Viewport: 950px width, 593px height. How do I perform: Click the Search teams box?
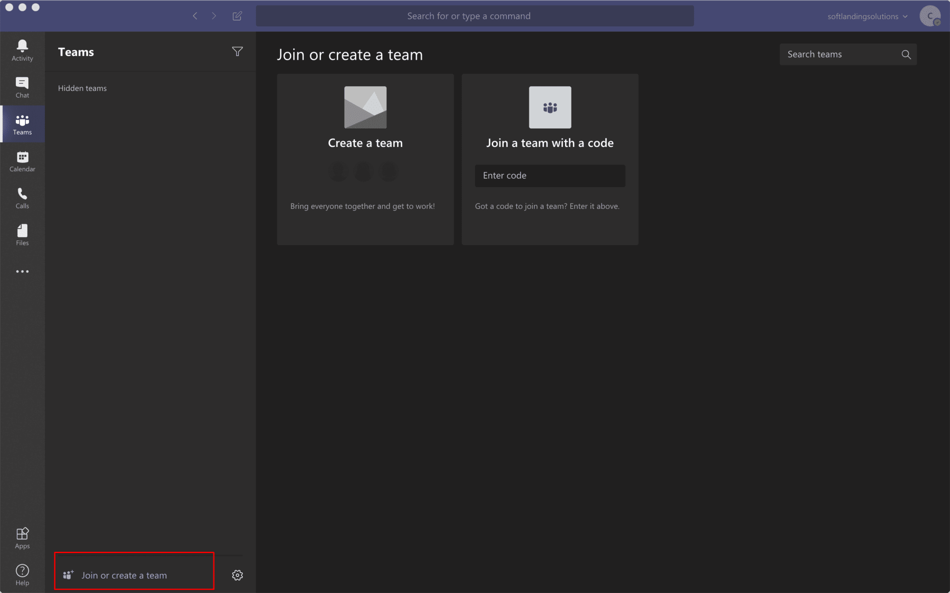click(x=840, y=54)
